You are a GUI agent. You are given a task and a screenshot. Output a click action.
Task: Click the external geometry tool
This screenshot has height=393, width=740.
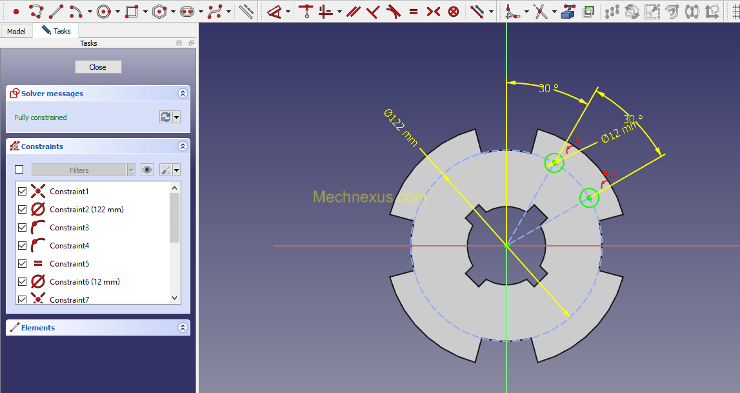coord(568,11)
